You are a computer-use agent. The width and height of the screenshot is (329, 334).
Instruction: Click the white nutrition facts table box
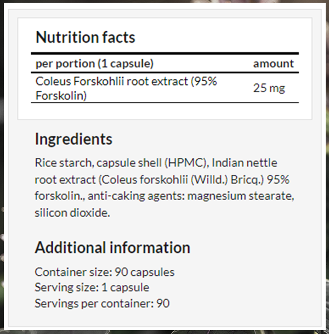165,69
